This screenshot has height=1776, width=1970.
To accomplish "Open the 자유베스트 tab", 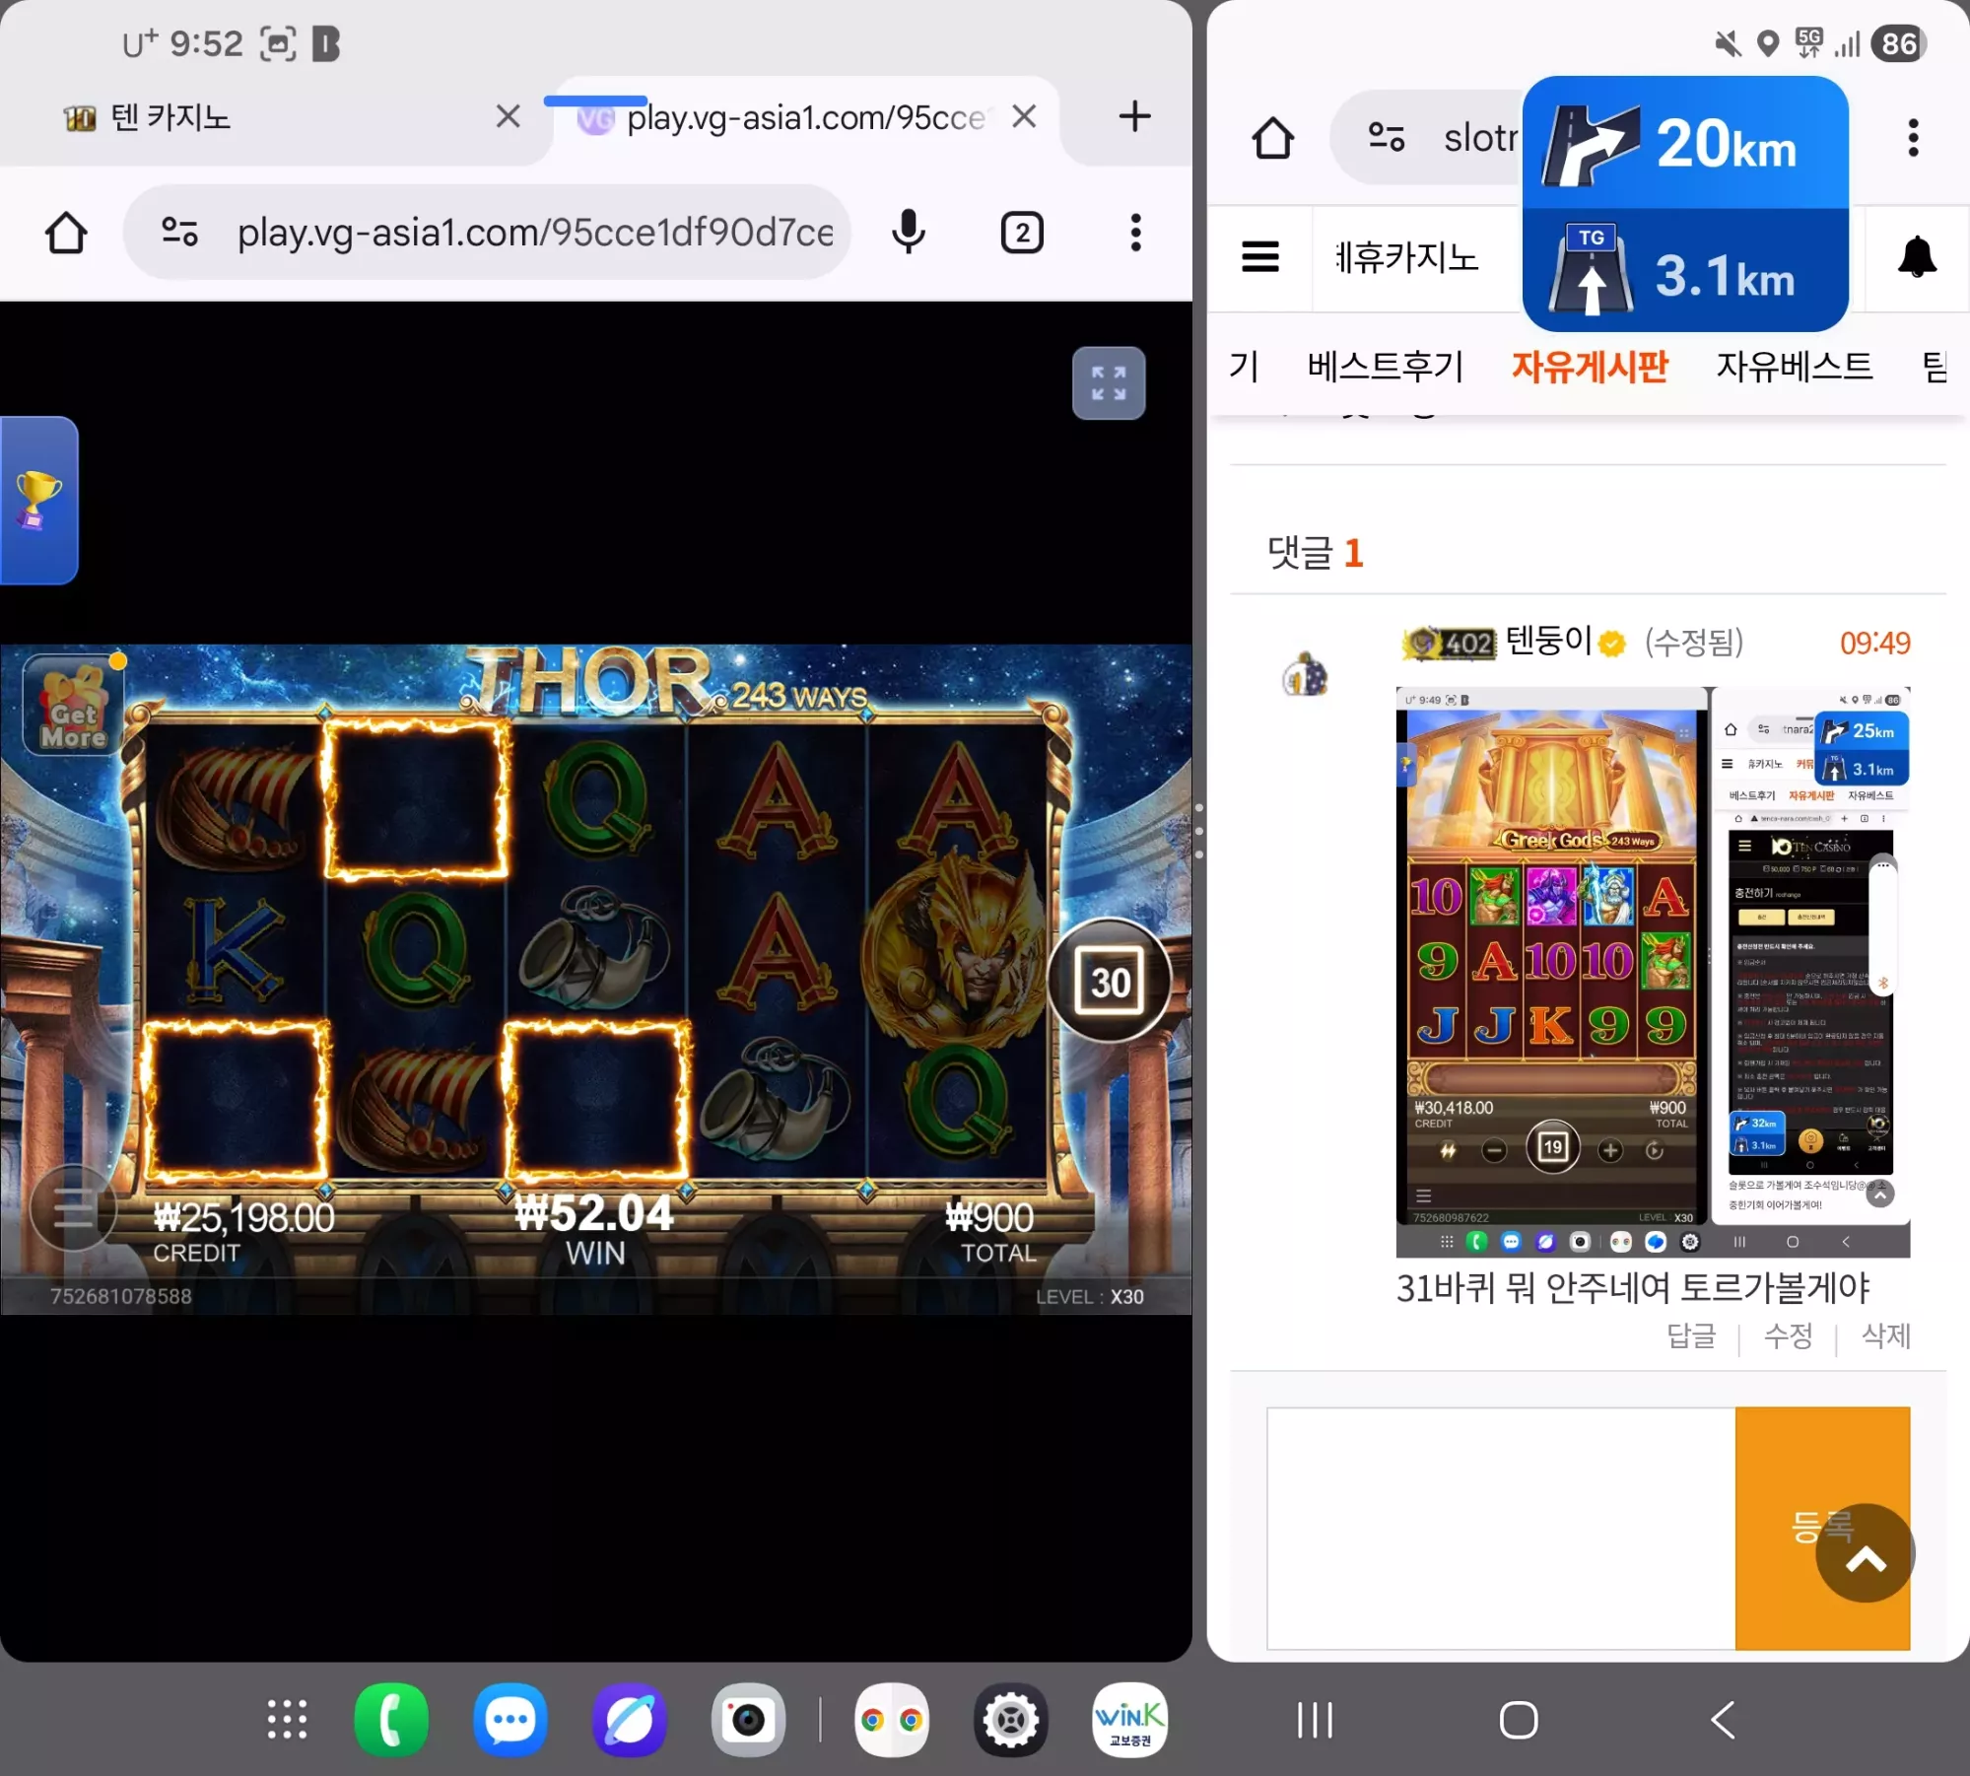I will [1795, 367].
